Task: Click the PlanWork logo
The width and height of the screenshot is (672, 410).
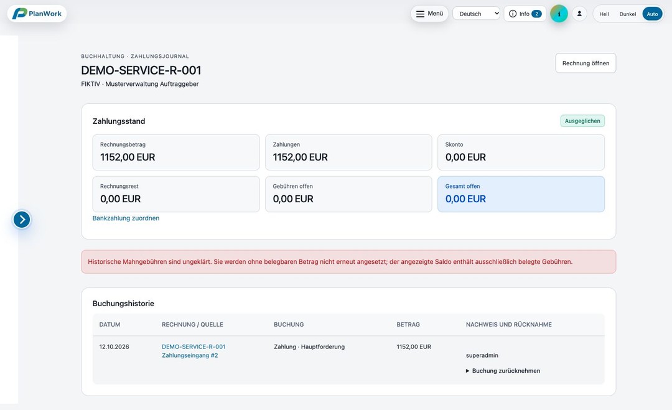Action: tap(37, 14)
